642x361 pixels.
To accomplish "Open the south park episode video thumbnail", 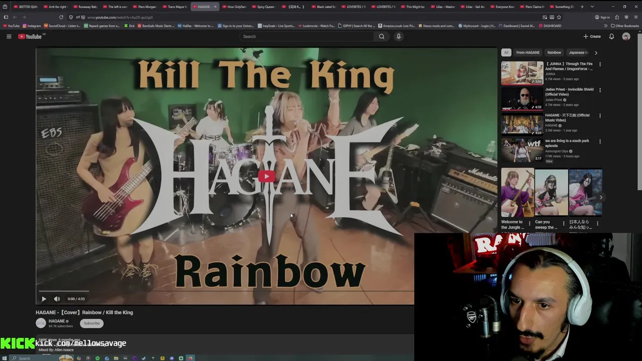I will pyautogui.click(x=522, y=150).
